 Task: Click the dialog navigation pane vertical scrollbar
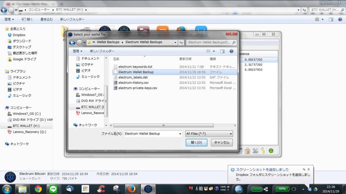(x=106, y=101)
